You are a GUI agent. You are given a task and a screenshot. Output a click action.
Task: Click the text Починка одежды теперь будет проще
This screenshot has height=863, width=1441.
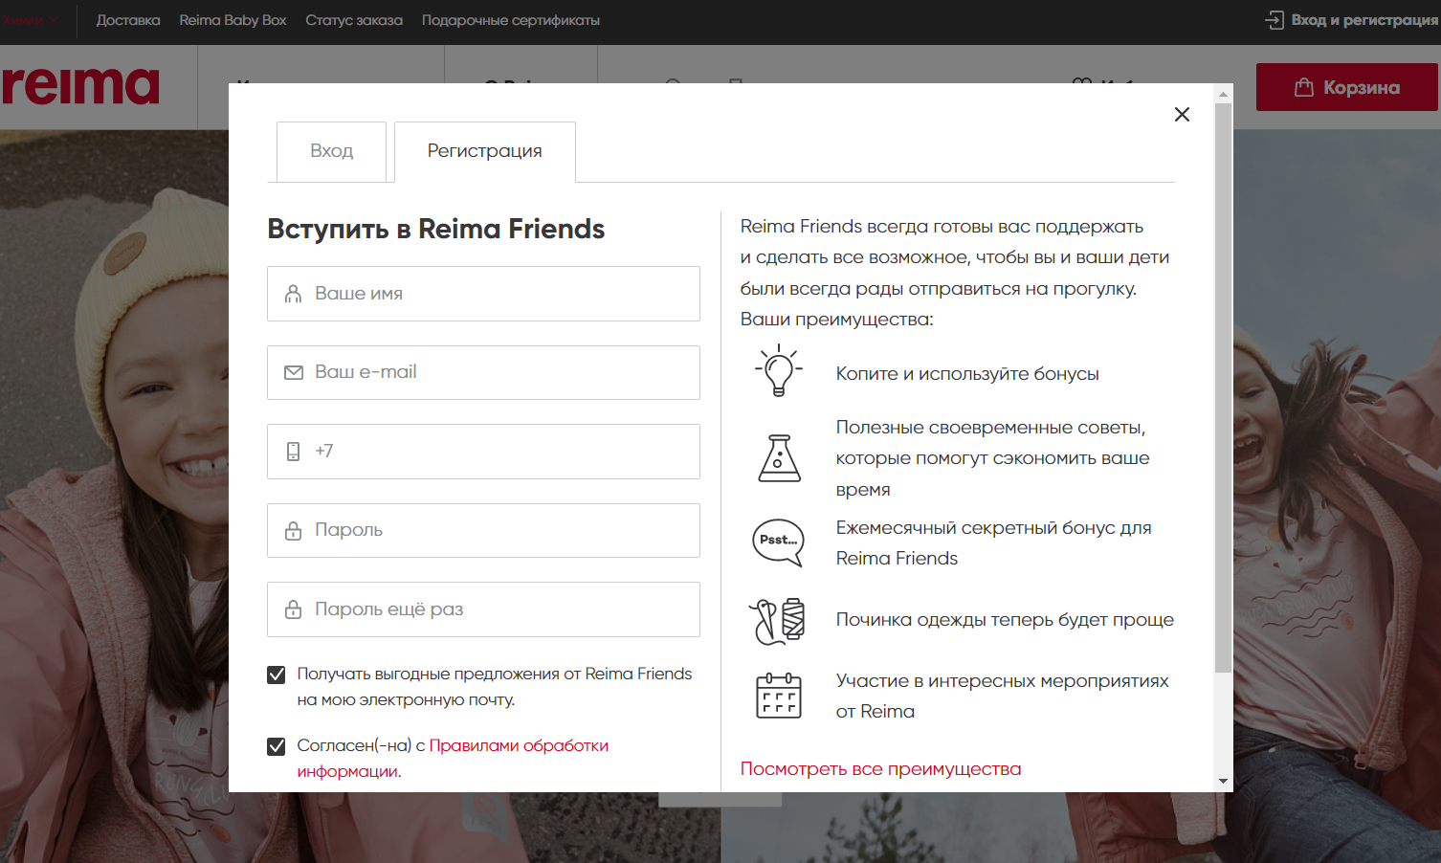(1005, 620)
